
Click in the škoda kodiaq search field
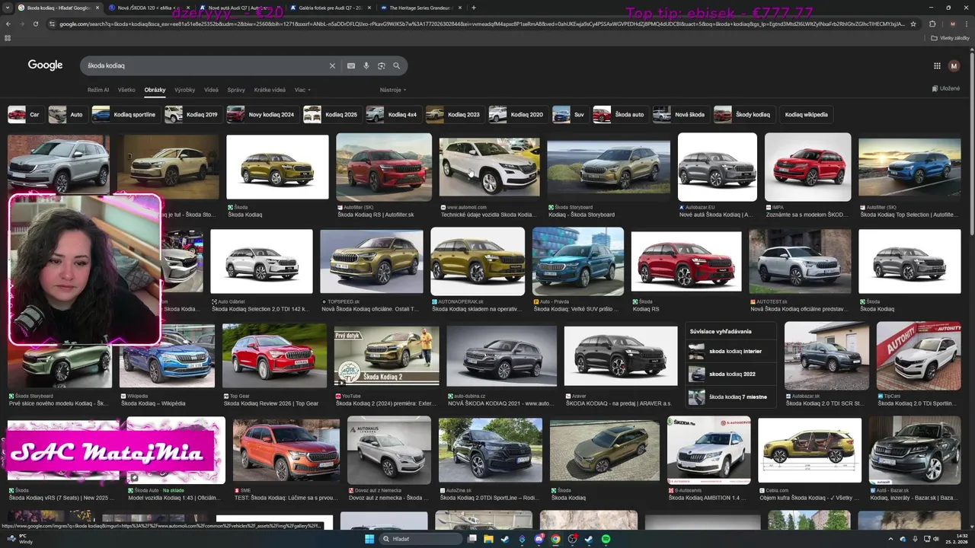206,65
